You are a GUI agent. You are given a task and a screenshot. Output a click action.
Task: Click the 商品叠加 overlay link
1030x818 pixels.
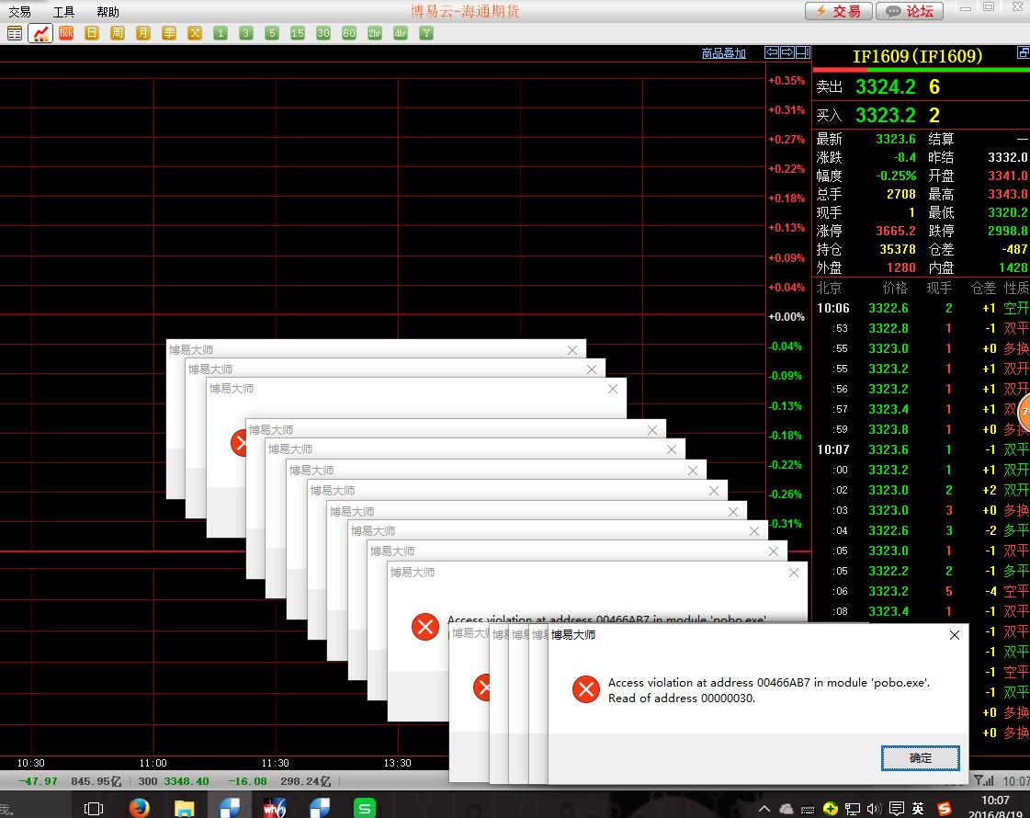pyautogui.click(x=723, y=53)
